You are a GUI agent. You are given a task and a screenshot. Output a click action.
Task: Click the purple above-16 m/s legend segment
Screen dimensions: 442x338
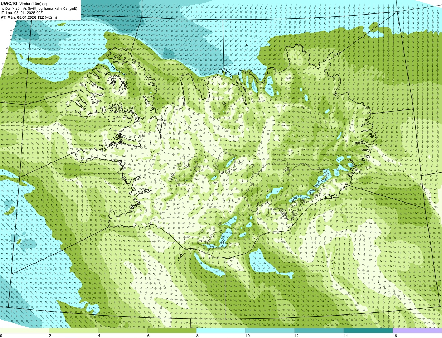click(417, 331)
